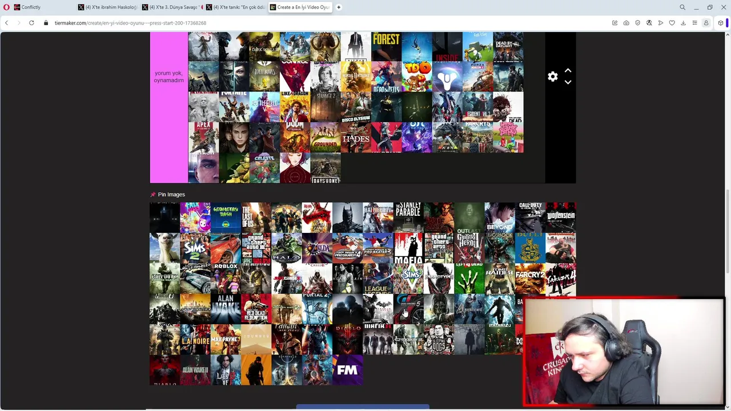The image size is (731, 411).
Task: Select the League of Legends thumbnail
Action: 378,279
